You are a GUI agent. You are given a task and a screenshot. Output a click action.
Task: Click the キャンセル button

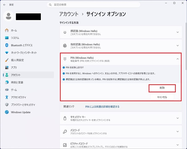tap(162, 97)
